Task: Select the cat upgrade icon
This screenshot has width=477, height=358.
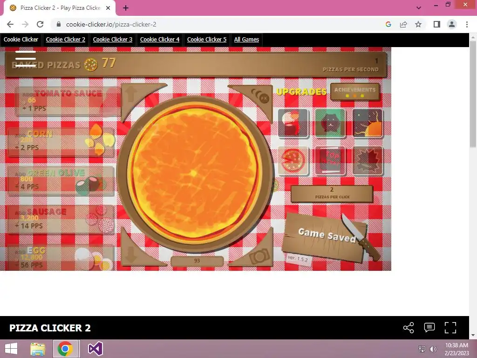Action: tap(330, 123)
